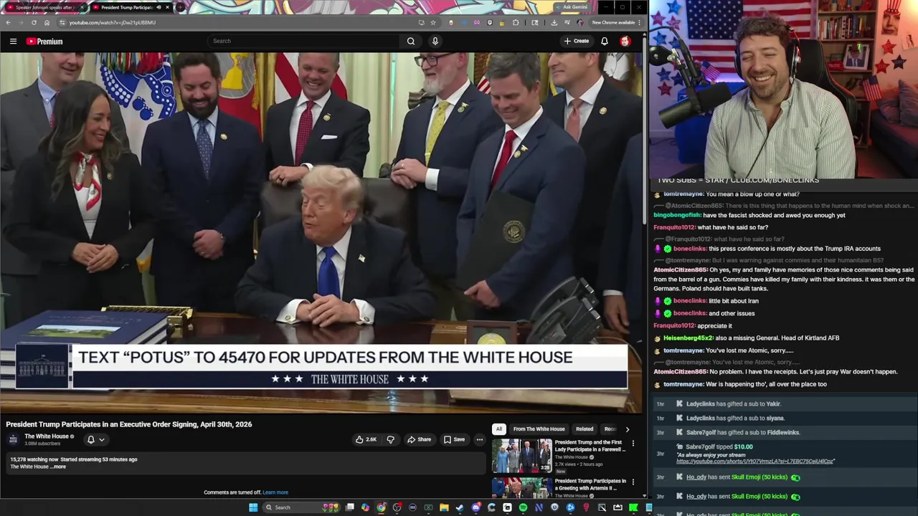This screenshot has height=516, width=918.
Task: Bookmark this page with star icon
Action: (x=433, y=22)
